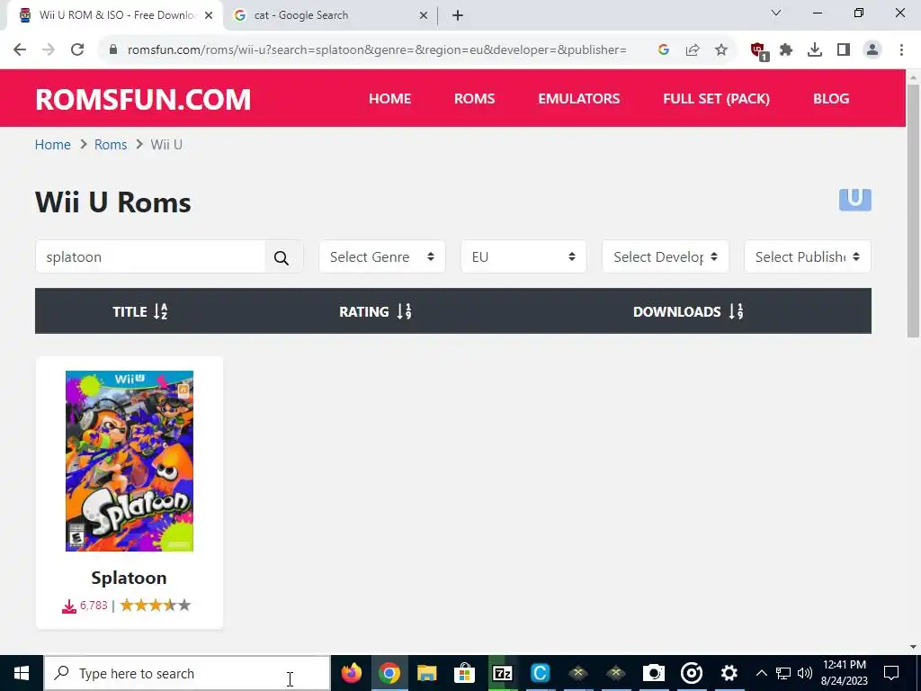The image size is (921, 691).
Task: Sort results by DOWNLOADS
Action: point(688,311)
